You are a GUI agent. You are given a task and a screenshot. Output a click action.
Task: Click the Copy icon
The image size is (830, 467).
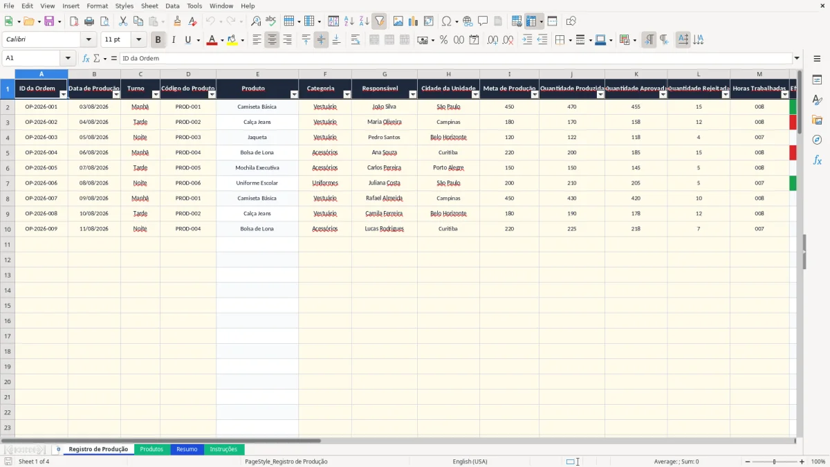[x=138, y=21]
